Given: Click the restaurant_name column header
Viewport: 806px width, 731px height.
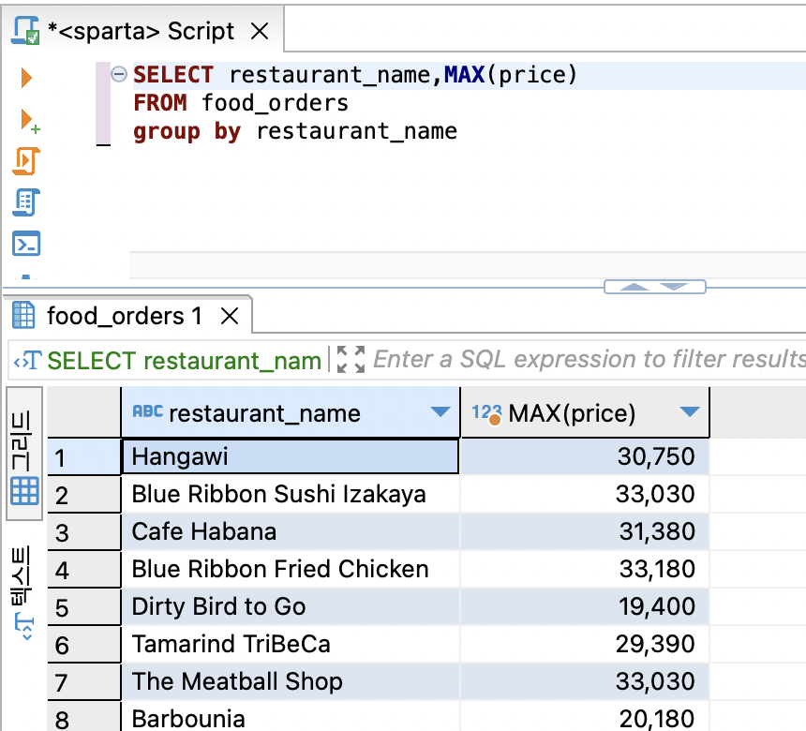Looking at the screenshot, I should click(x=291, y=412).
